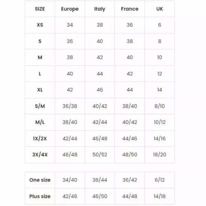206x206 pixels.
Task: Click the 3X/4X size row label
Action: pos(40,154)
